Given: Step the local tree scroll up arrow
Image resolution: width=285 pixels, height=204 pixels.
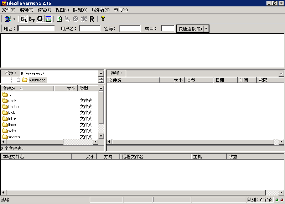Looking at the screenshot, I should pyautogui.click(x=101, y=78).
